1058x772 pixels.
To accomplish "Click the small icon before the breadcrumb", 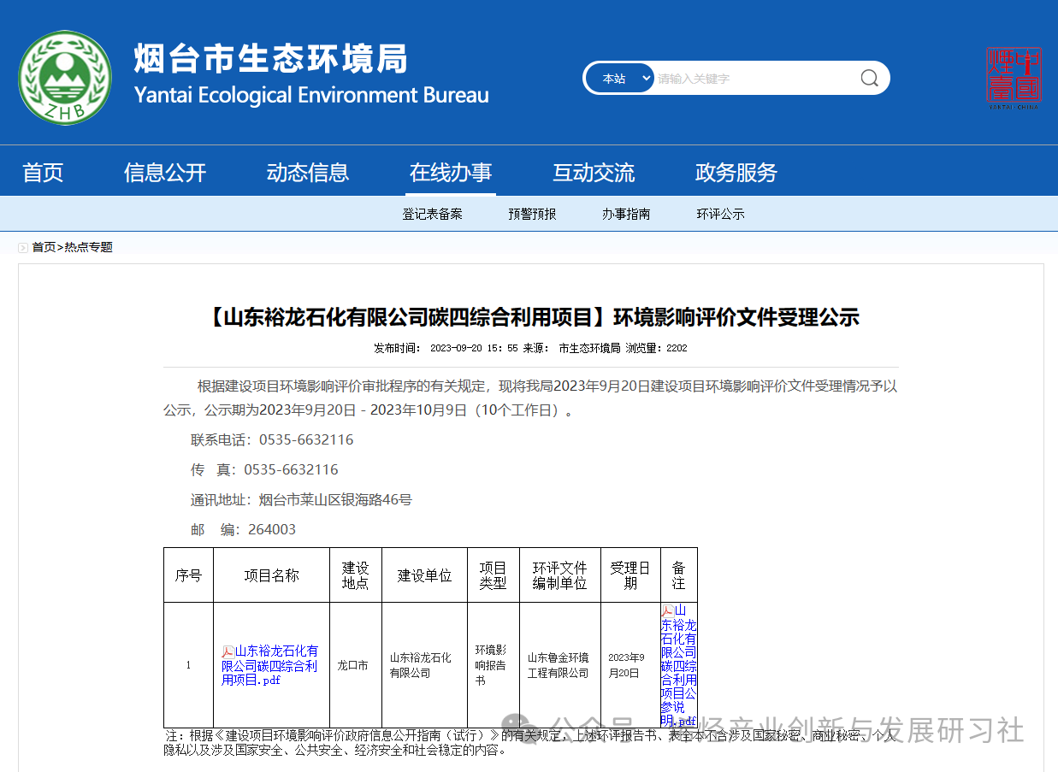I will 23,248.
